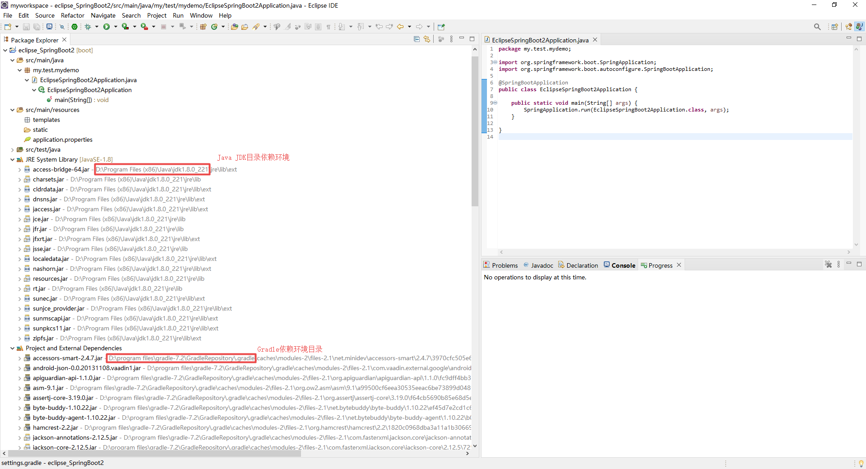Open the Run button dropdown arrow
This screenshot has width=866, height=469.
(116, 27)
